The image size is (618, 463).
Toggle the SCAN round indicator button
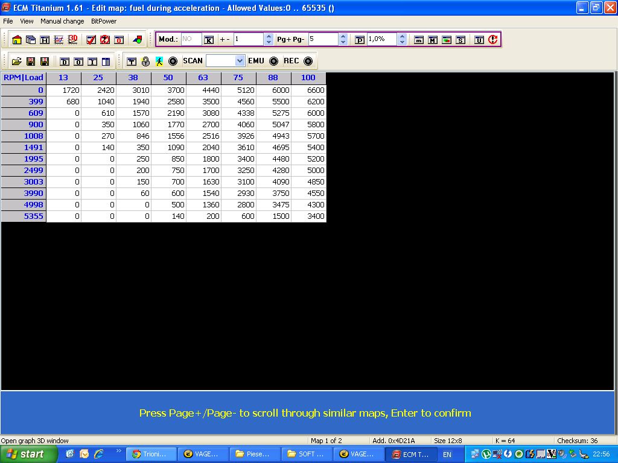pyautogui.click(x=173, y=61)
